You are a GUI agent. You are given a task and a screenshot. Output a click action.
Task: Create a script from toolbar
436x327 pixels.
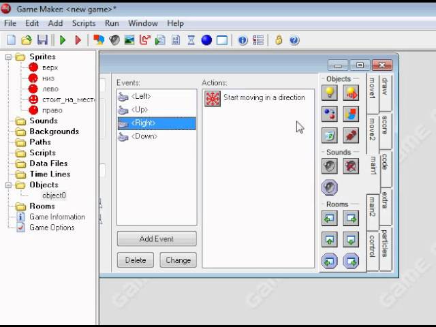coord(160,40)
